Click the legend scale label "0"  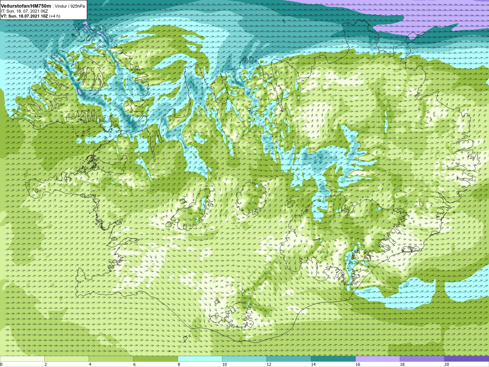click(2, 364)
